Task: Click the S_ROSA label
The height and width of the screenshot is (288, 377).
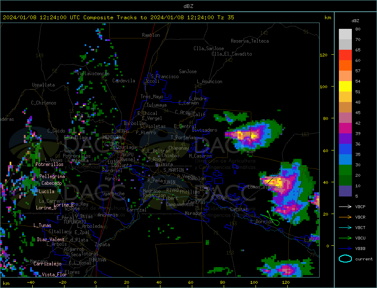Action: point(219,198)
